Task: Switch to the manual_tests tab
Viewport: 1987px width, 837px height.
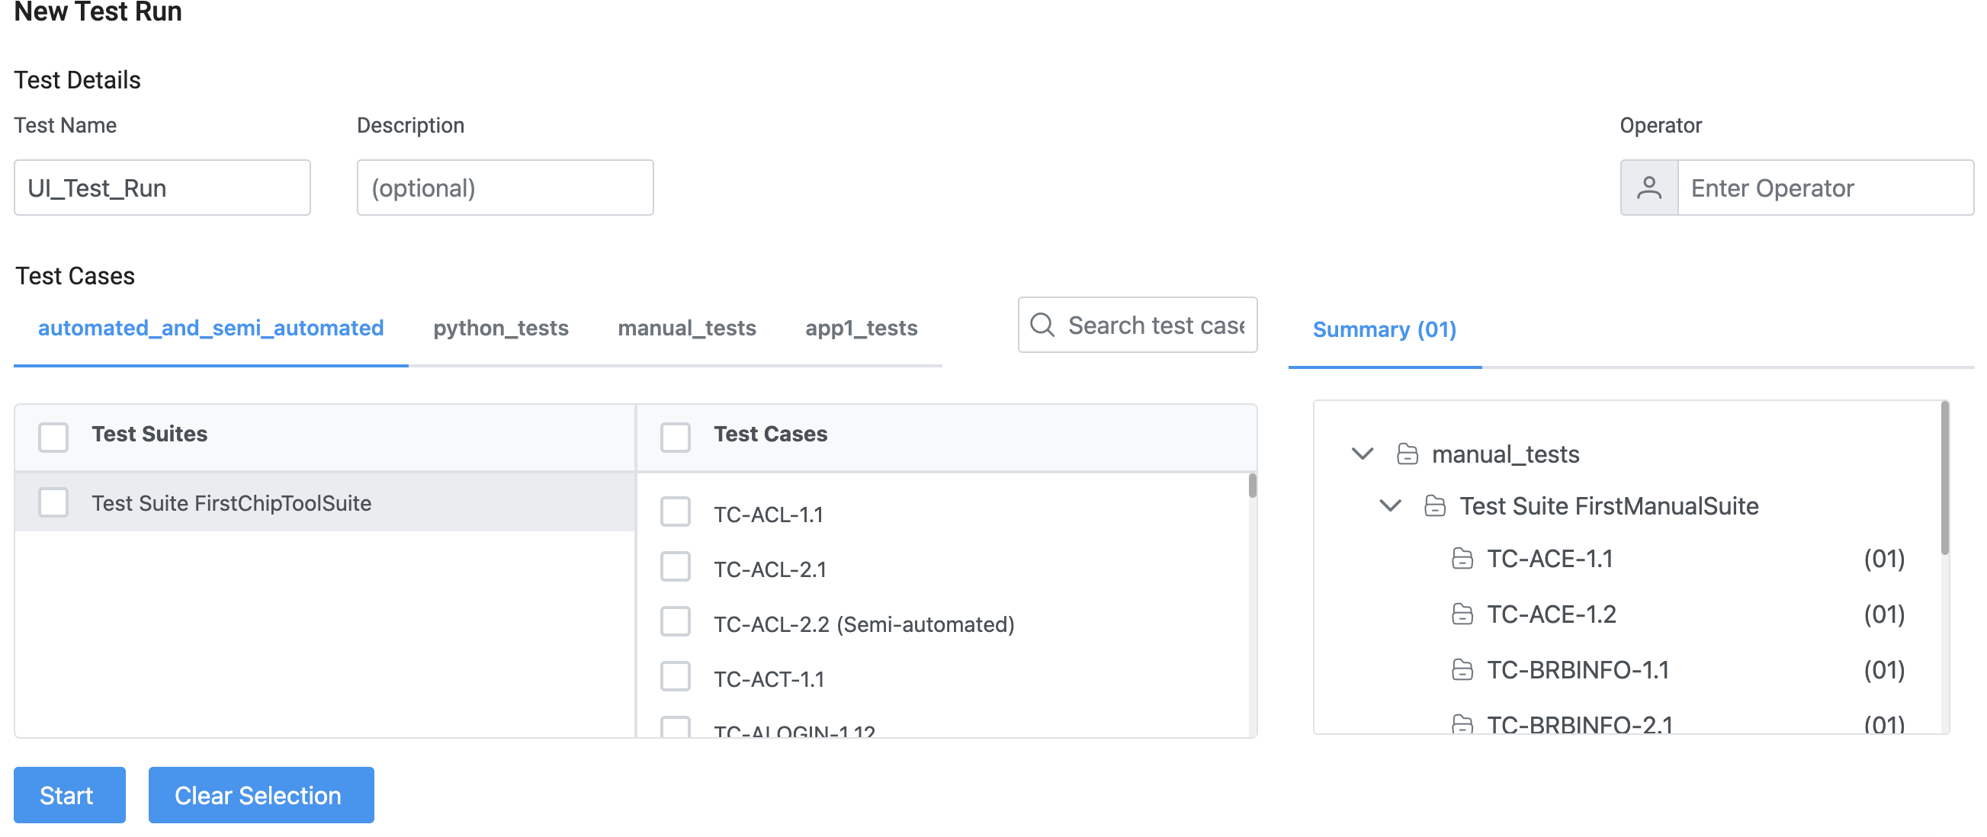Action: [686, 328]
